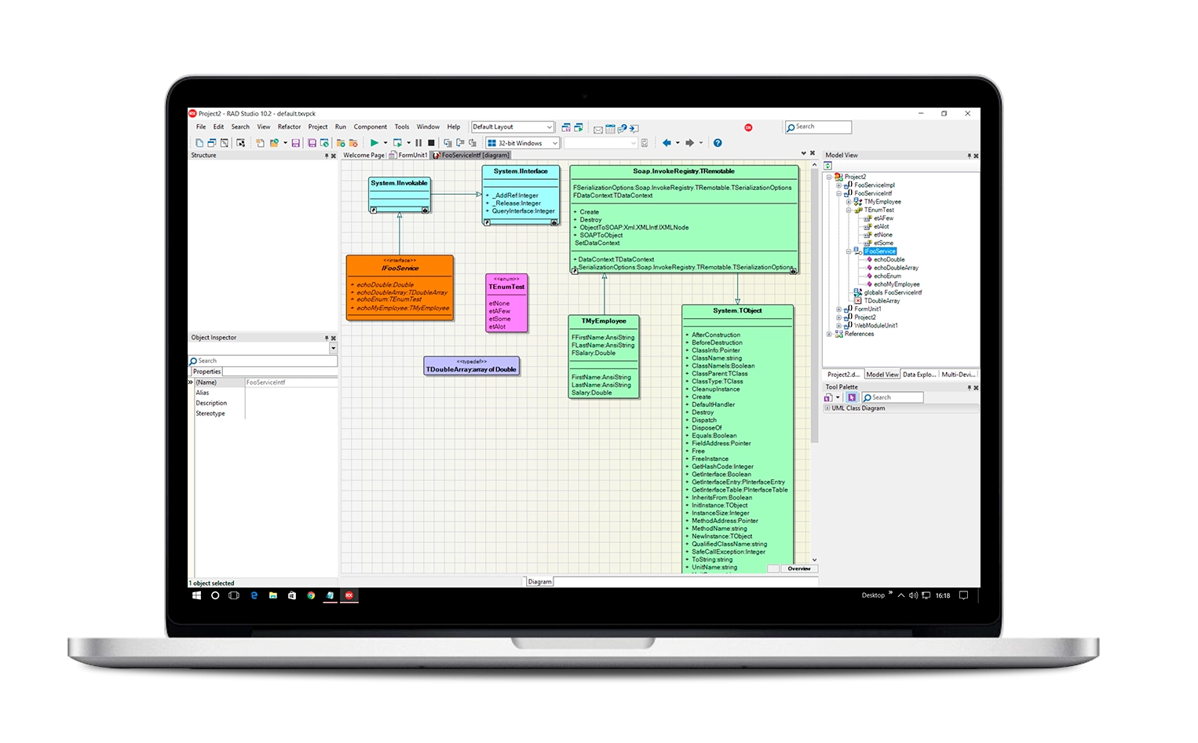Select echoDoubleArray in Model View tree
The height and width of the screenshot is (743, 1198).
pos(896,268)
